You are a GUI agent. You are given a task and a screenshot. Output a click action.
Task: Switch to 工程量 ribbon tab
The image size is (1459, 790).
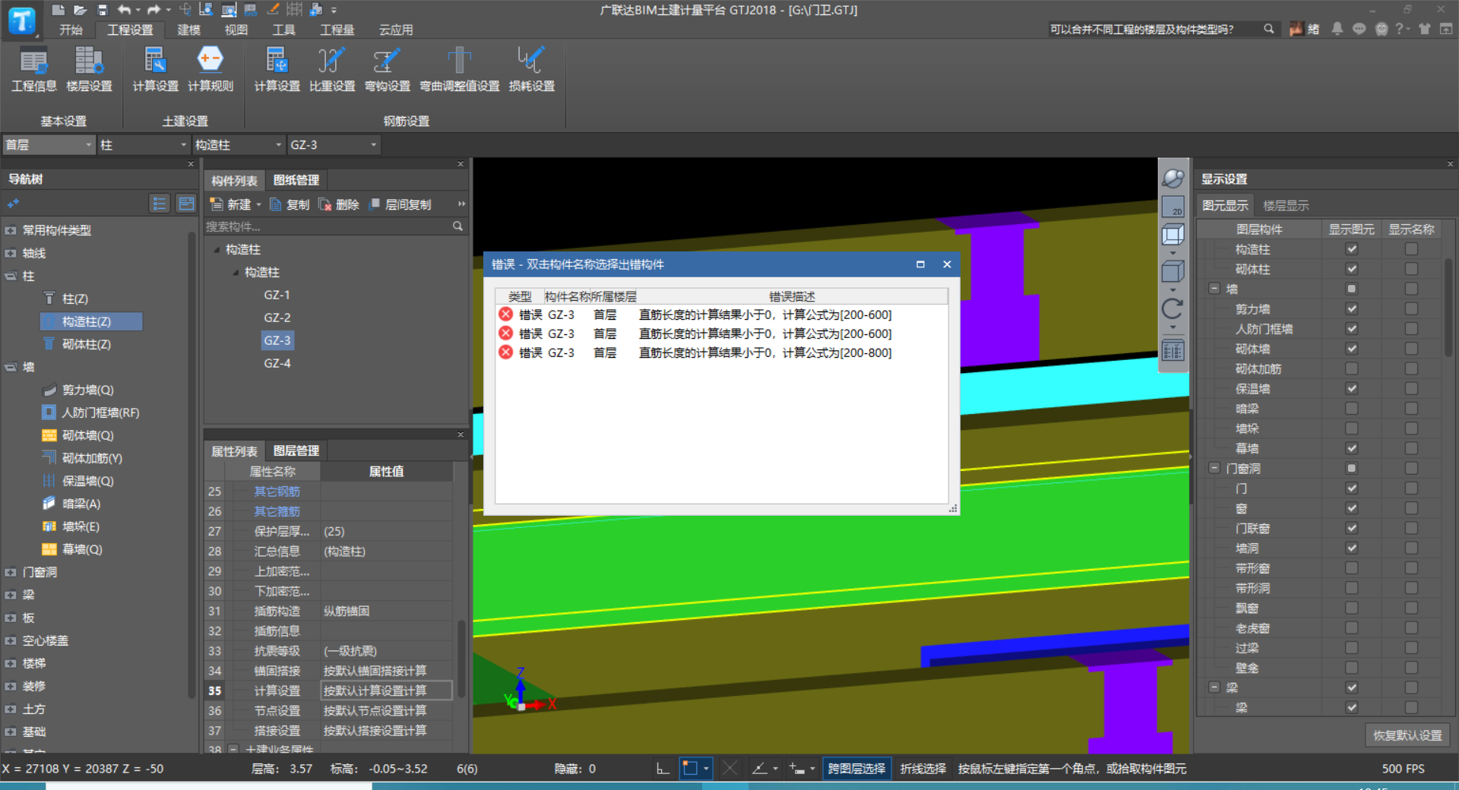[x=337, y=30]
